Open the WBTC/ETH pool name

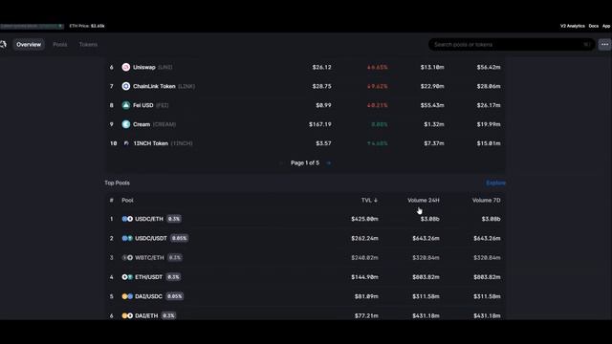[149, 258]
